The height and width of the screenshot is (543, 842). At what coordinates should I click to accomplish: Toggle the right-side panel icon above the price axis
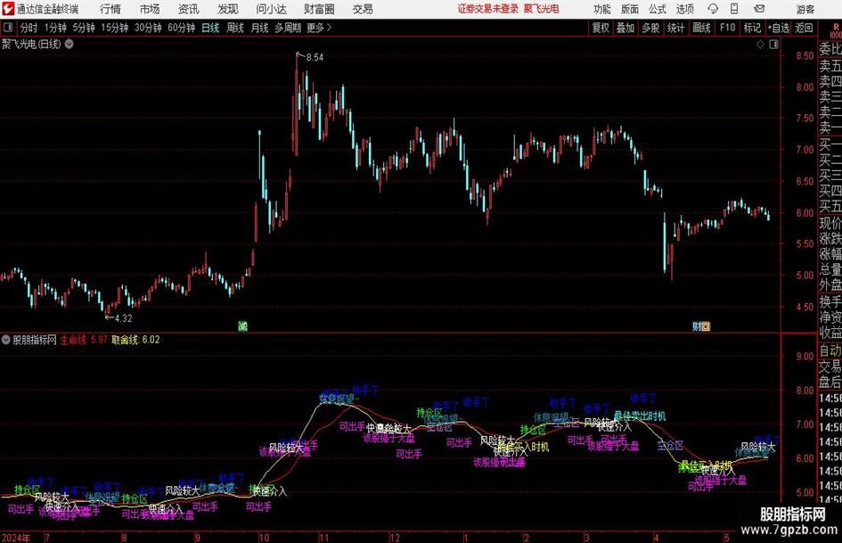[x=773, y=45]
